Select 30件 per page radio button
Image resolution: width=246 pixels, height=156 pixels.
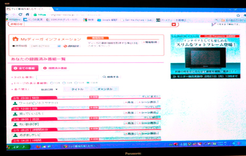coord(64,83)
